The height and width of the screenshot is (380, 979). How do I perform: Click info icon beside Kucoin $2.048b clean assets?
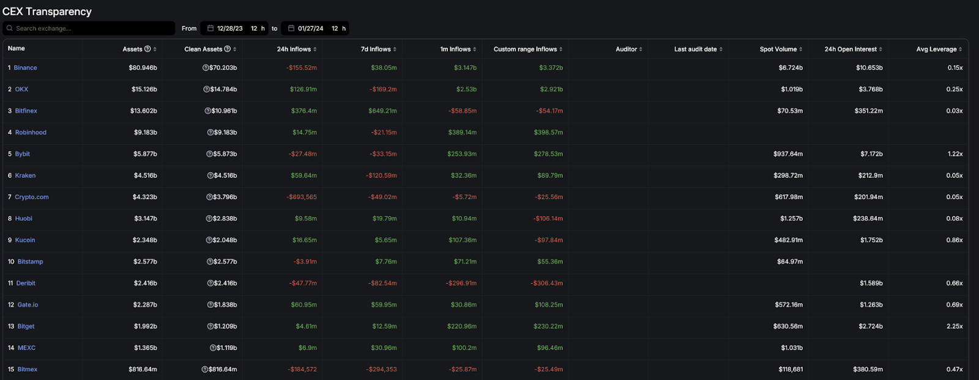point(209,240)
